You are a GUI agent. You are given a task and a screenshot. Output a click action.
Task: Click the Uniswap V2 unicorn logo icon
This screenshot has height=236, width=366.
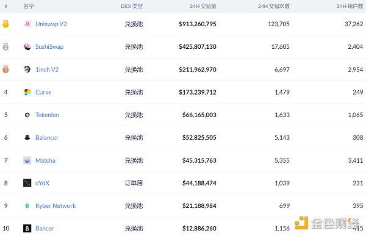pyautogui.click(x=27, y=24)
